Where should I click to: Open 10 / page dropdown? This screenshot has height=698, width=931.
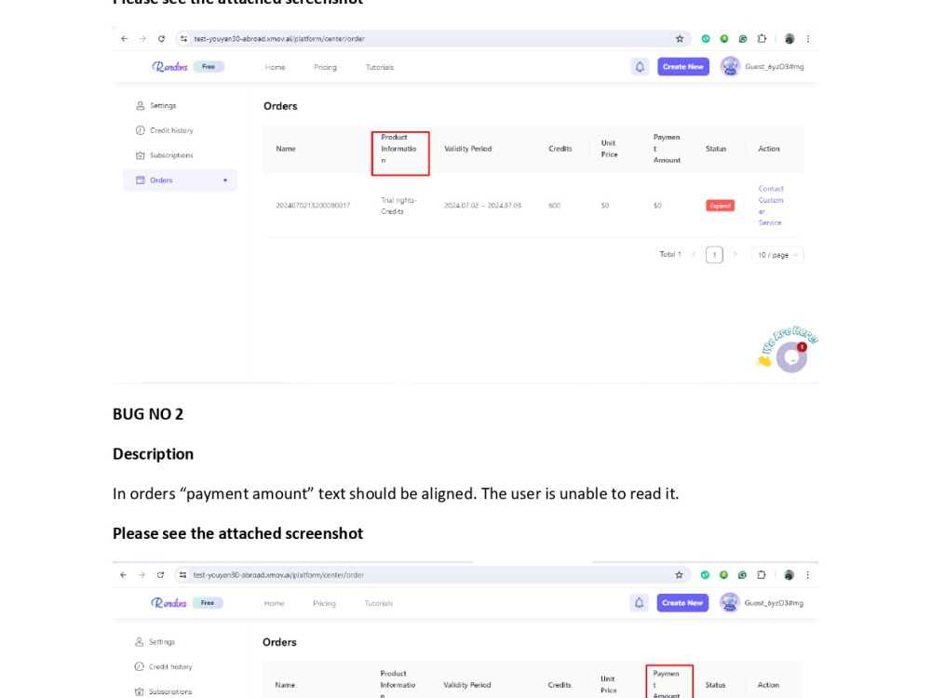tap(777, 255)
